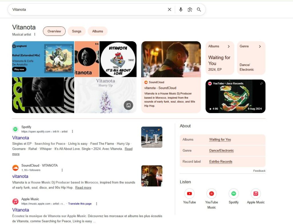Screen dimensions: 293x224
Task: Click Dance/Electronic in About panel
Action: point(221,151)
